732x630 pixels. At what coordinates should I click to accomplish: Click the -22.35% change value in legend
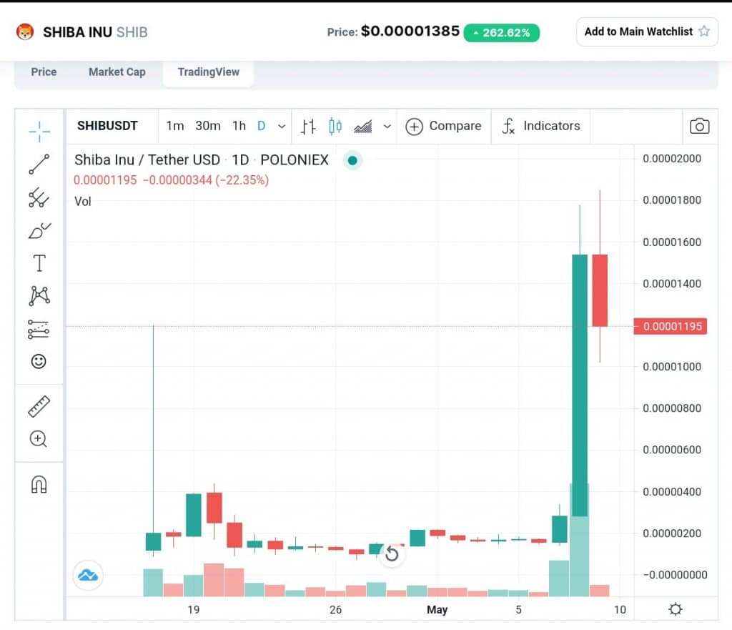point(242,179)
